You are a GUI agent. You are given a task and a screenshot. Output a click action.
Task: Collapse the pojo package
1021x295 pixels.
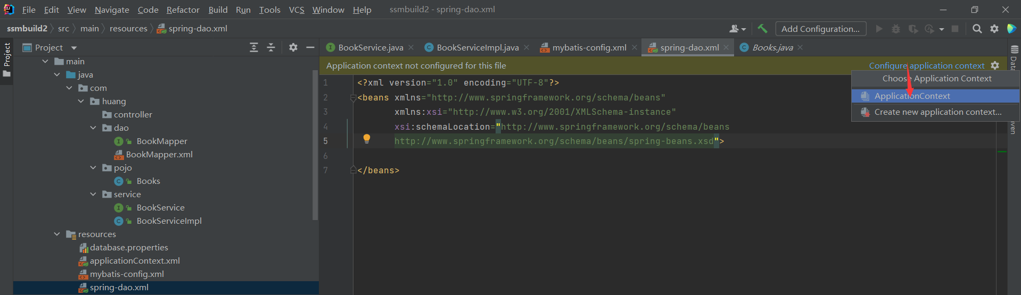tap(93, 167)
